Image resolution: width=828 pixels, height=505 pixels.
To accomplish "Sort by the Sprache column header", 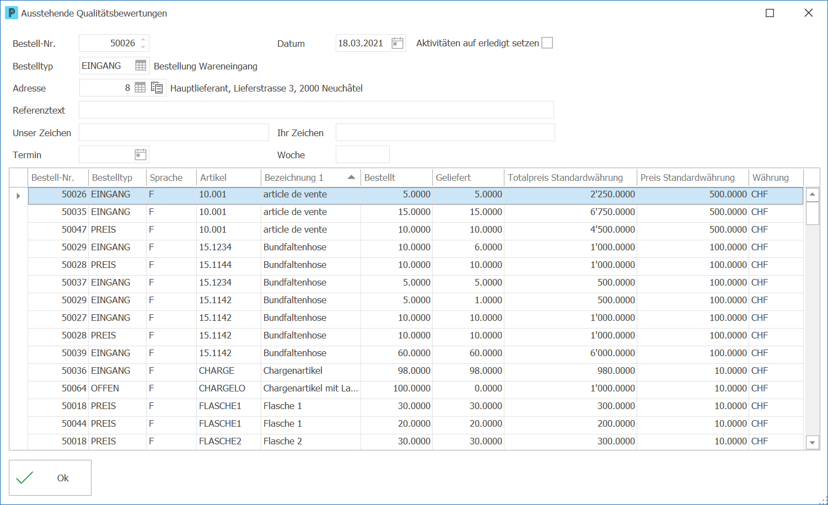I will click(171, 178).
